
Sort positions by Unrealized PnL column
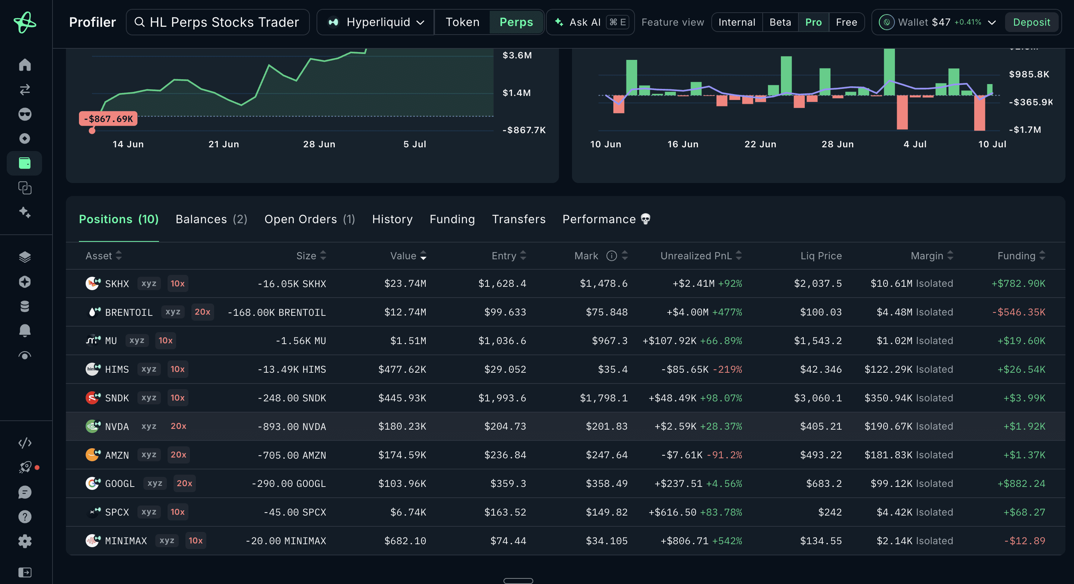click(x=701, y=256)
